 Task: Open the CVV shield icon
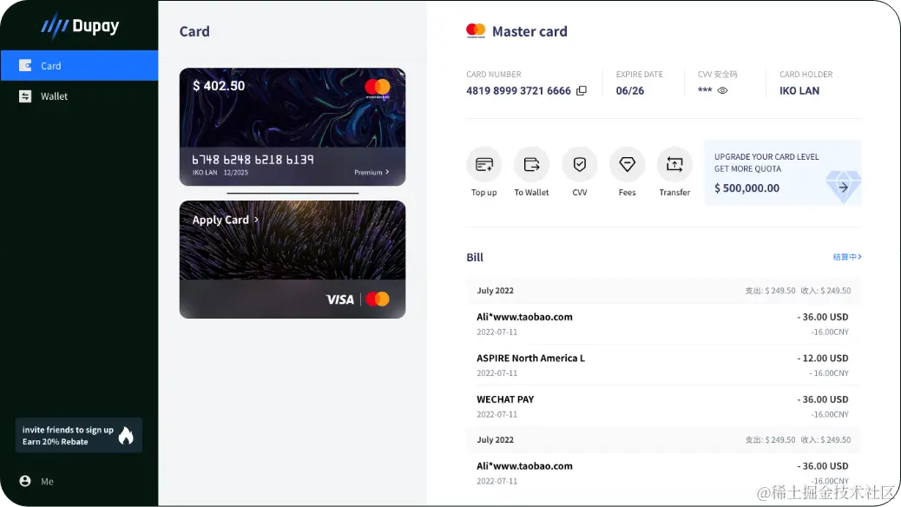[579, 165]
